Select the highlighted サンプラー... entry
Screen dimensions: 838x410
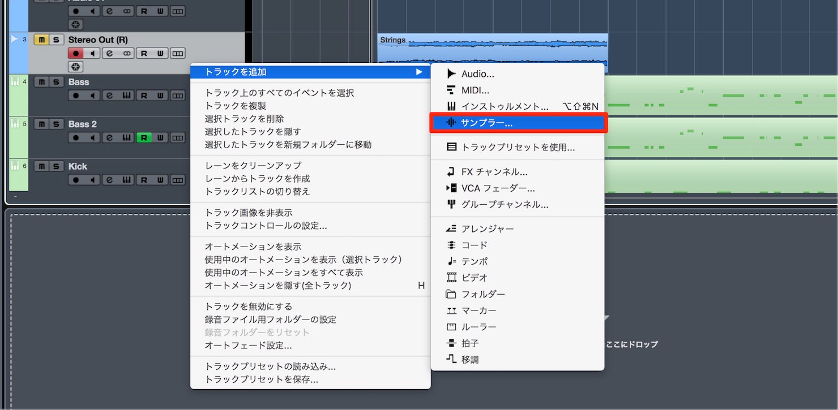518,123
